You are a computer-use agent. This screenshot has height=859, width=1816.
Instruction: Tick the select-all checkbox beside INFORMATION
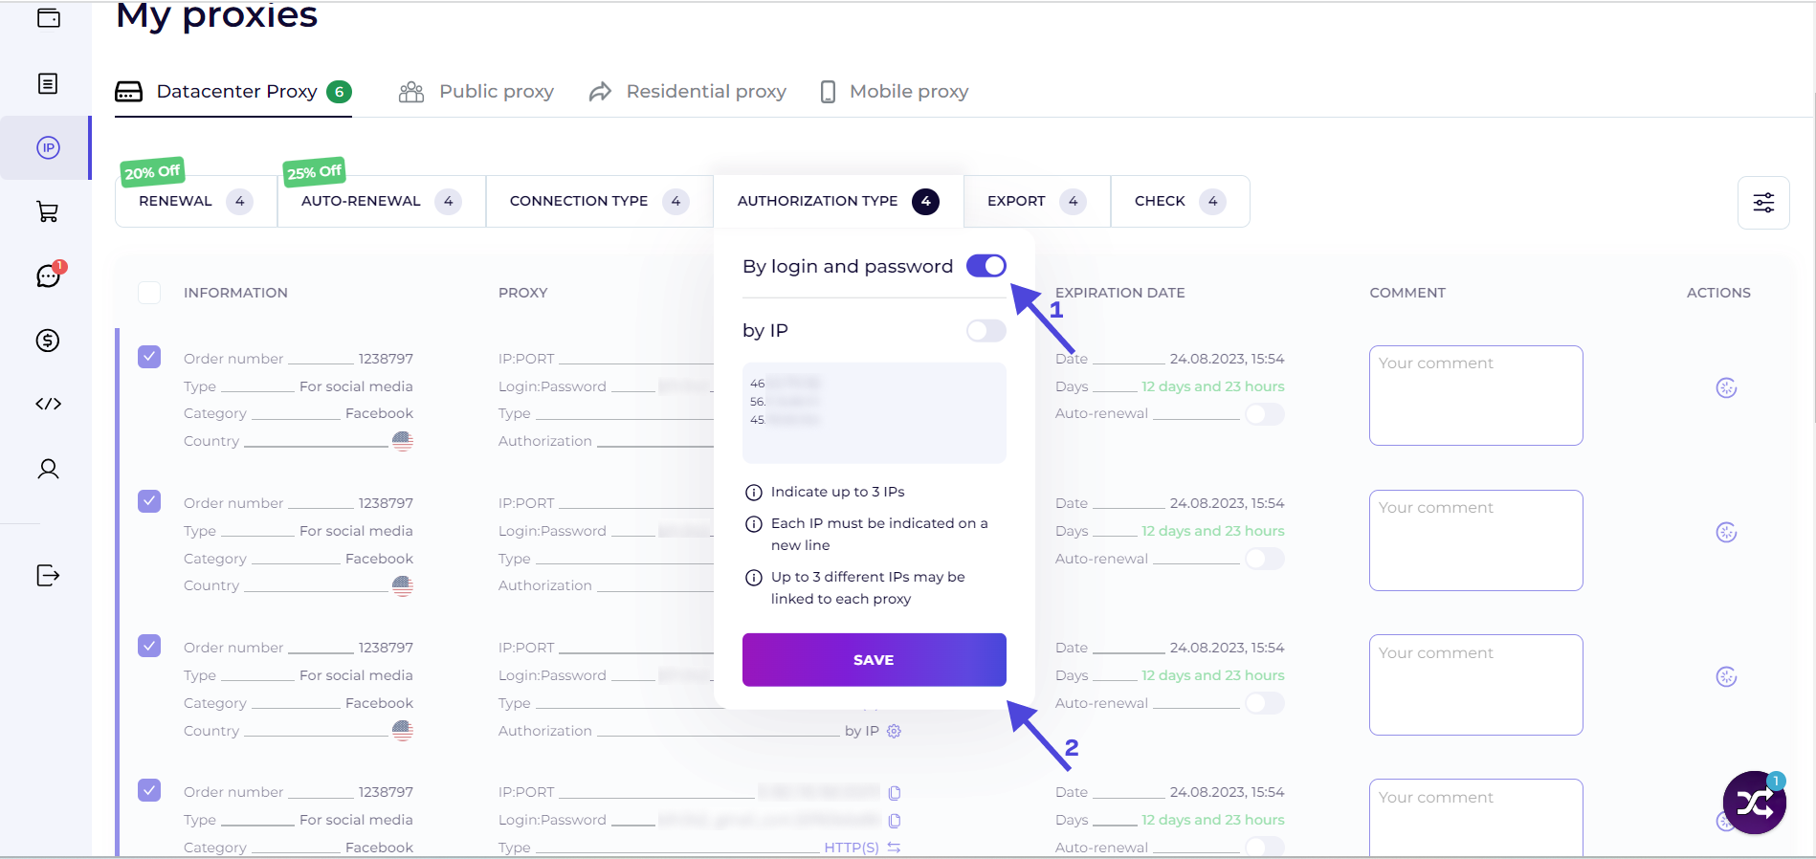coord(149,293)
